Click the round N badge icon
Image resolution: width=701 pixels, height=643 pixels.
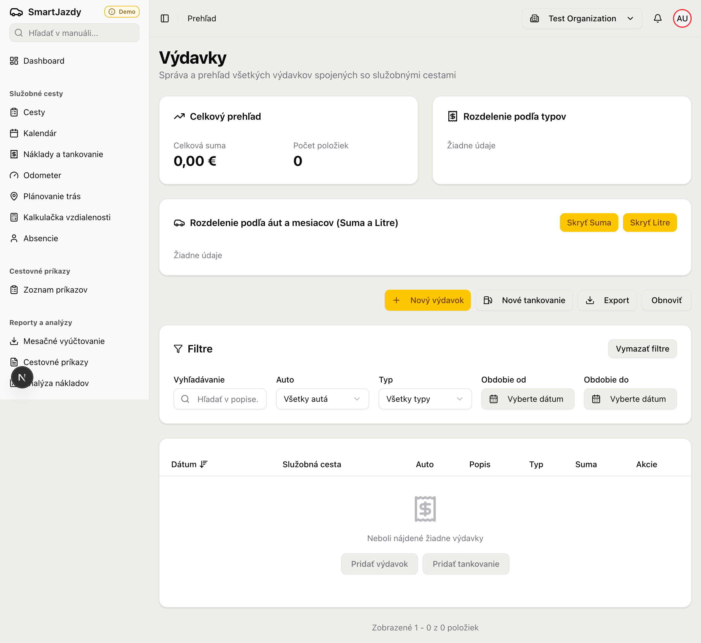22,377
